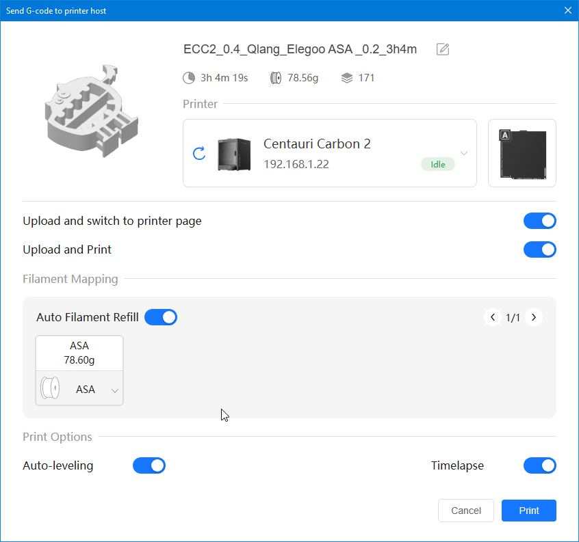Go to previous filament mapping page

492,317
